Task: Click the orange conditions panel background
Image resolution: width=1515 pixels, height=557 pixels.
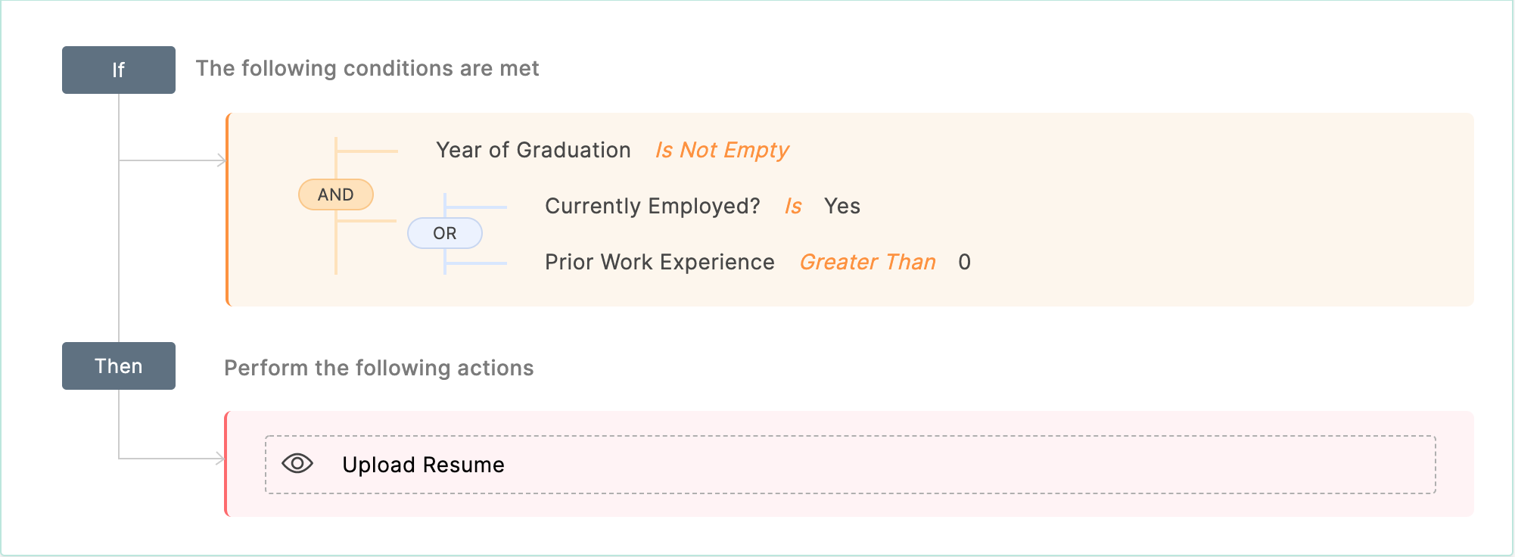Action: pos(1211,210)
